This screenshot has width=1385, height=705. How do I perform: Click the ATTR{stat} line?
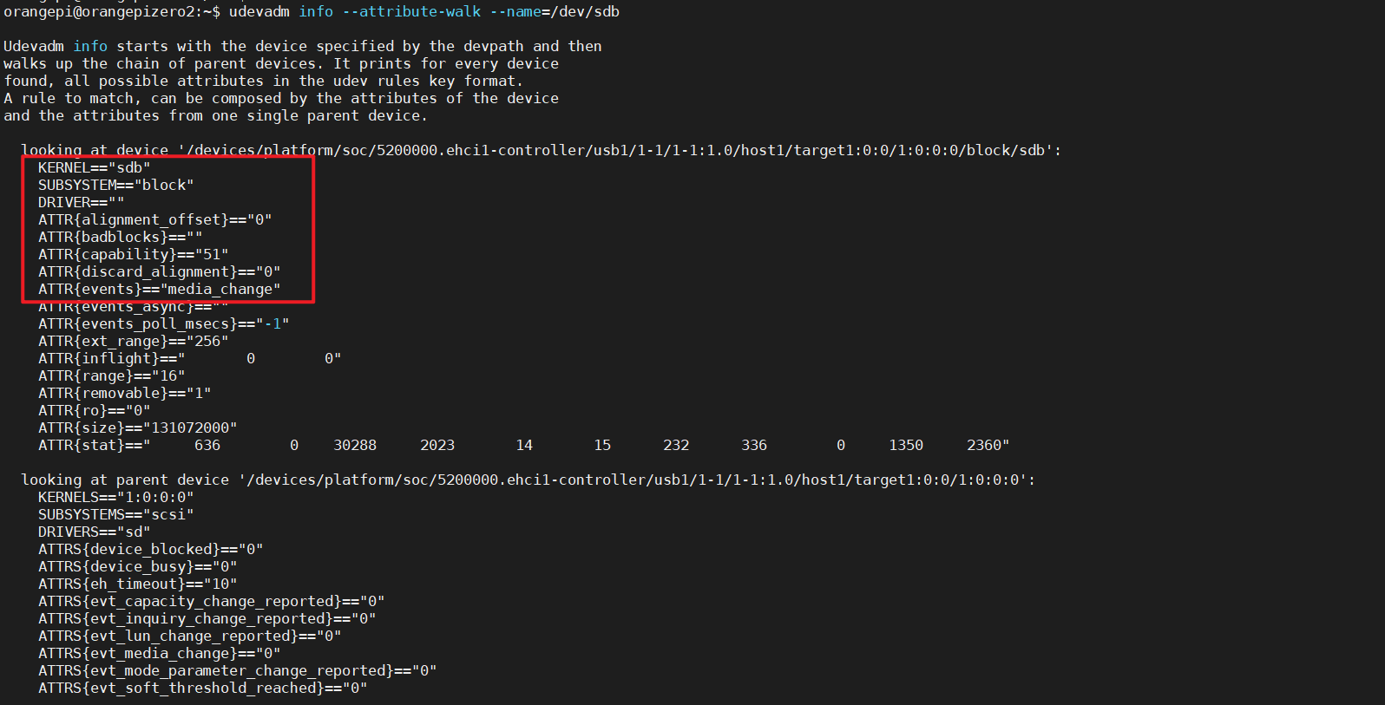[x=523, y=445]
